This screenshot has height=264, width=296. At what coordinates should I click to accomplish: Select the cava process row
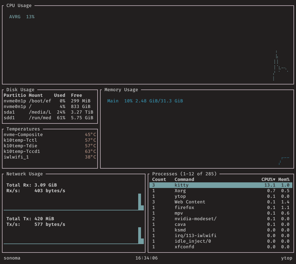[221, 224]
